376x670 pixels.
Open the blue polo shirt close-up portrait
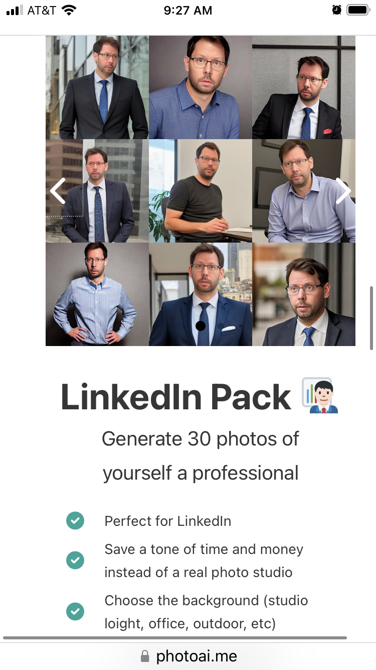click(x=201, y=87)
